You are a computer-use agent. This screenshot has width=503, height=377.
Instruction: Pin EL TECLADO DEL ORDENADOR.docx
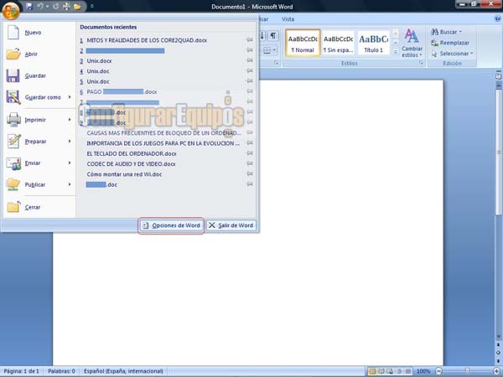(250, 153)
